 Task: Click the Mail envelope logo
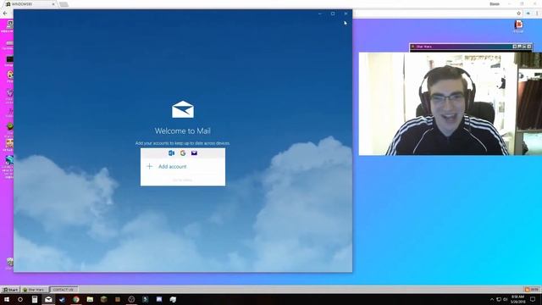(183, 109)
